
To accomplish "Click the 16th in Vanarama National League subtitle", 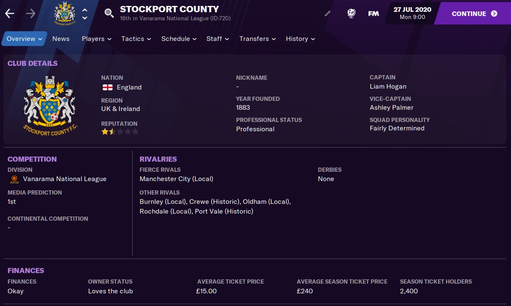I will tap(175, 19).
